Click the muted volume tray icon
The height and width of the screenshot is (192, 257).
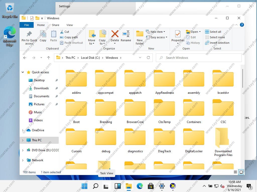coord(222,186)
